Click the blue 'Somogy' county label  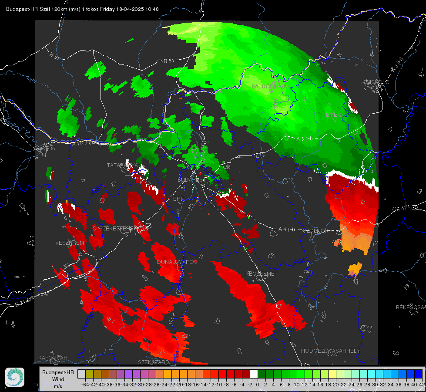87,321
